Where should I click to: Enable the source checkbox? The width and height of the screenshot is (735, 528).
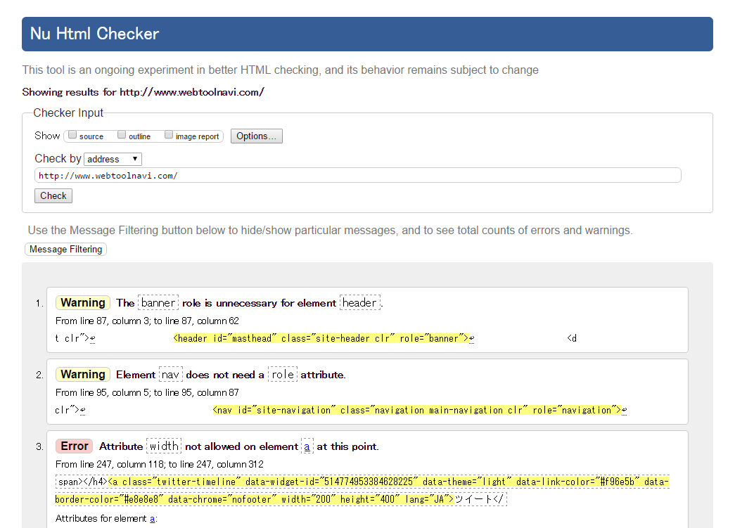[72, 136]
